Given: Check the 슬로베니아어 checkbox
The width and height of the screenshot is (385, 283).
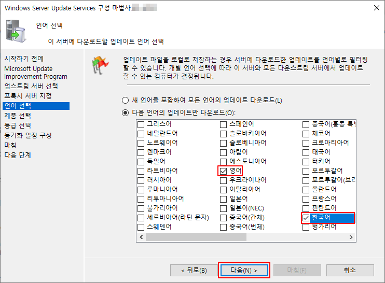Looking at the screenshot, I should [x=223, y=143].
